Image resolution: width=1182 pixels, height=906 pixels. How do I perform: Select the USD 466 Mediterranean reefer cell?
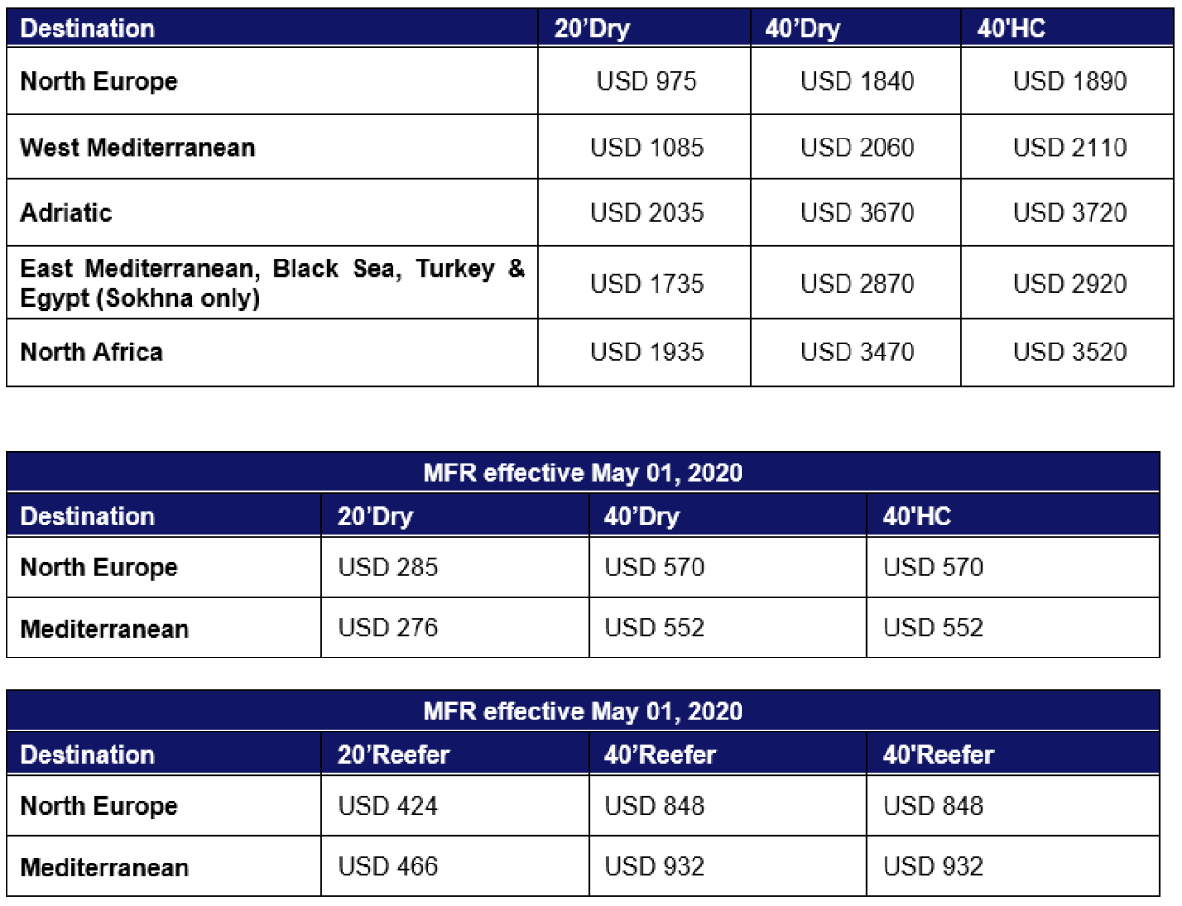point(455,866)
